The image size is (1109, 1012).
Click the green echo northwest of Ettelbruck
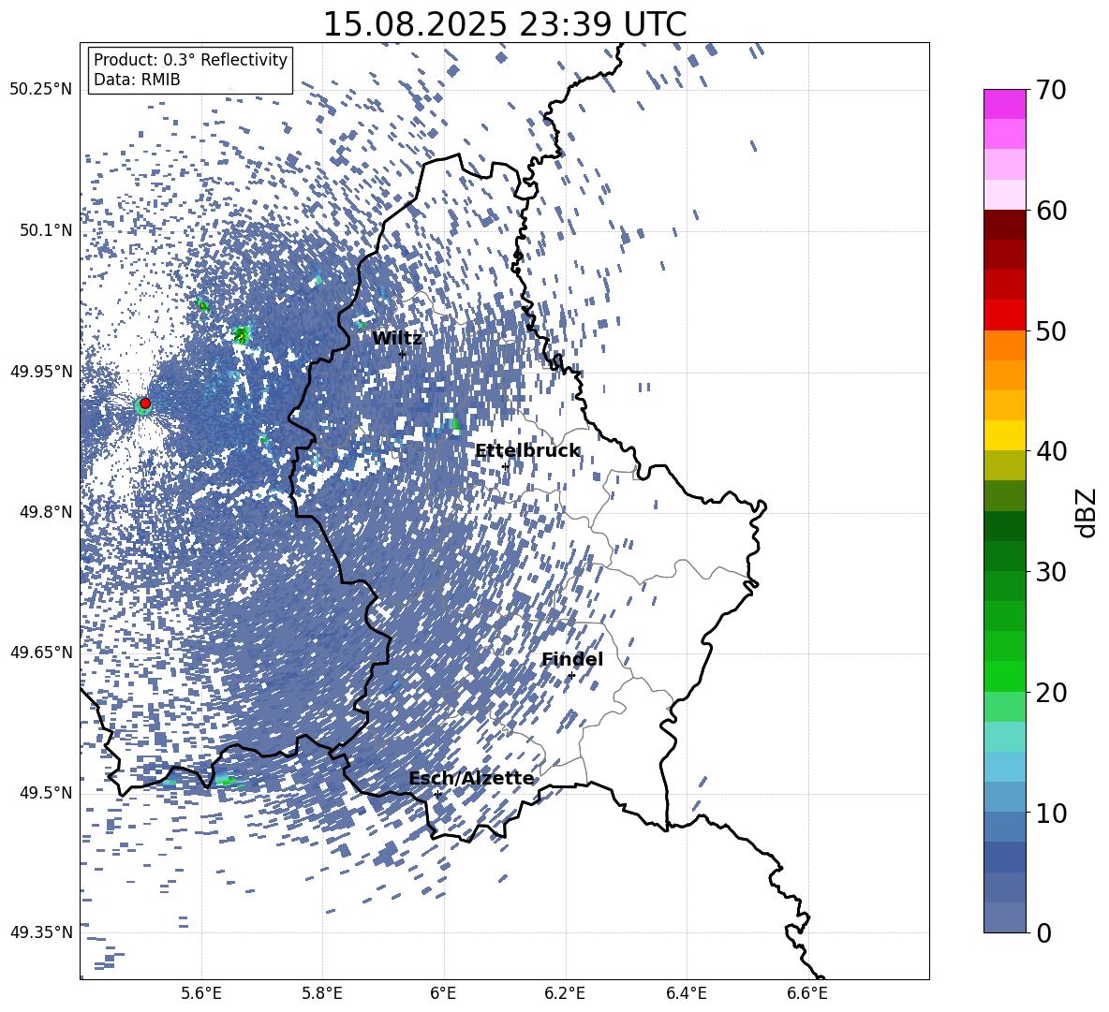(455, 425)
